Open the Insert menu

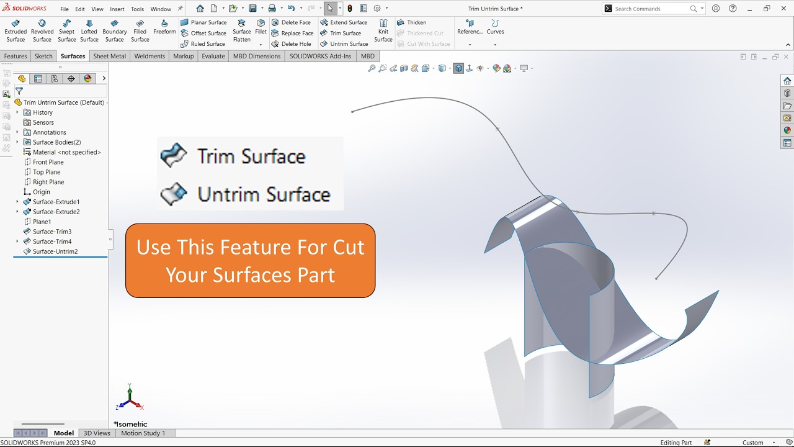point(117,9)
